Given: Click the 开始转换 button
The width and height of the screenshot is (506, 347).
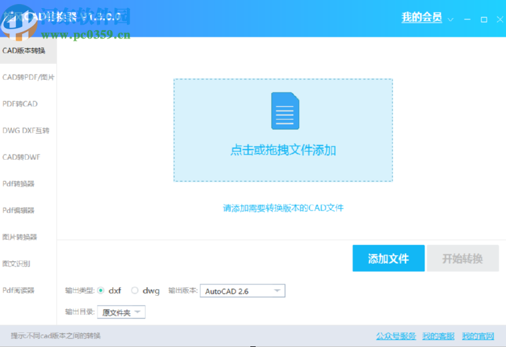Looking at the screenshot, I should (463, 258).
